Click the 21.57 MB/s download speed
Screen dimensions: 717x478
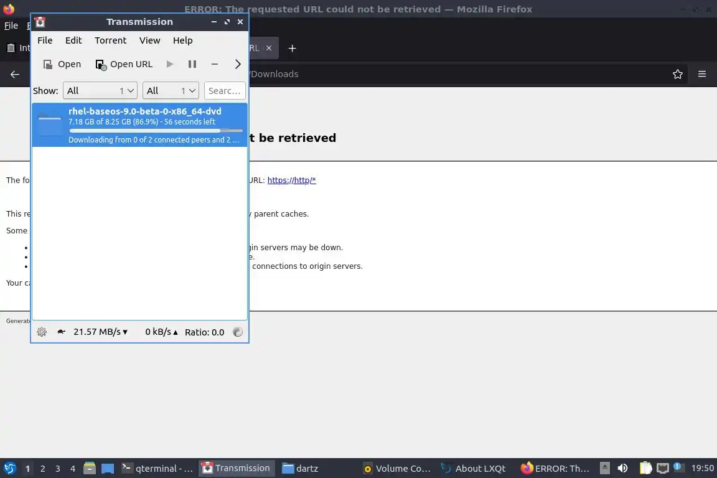(101, 332)
